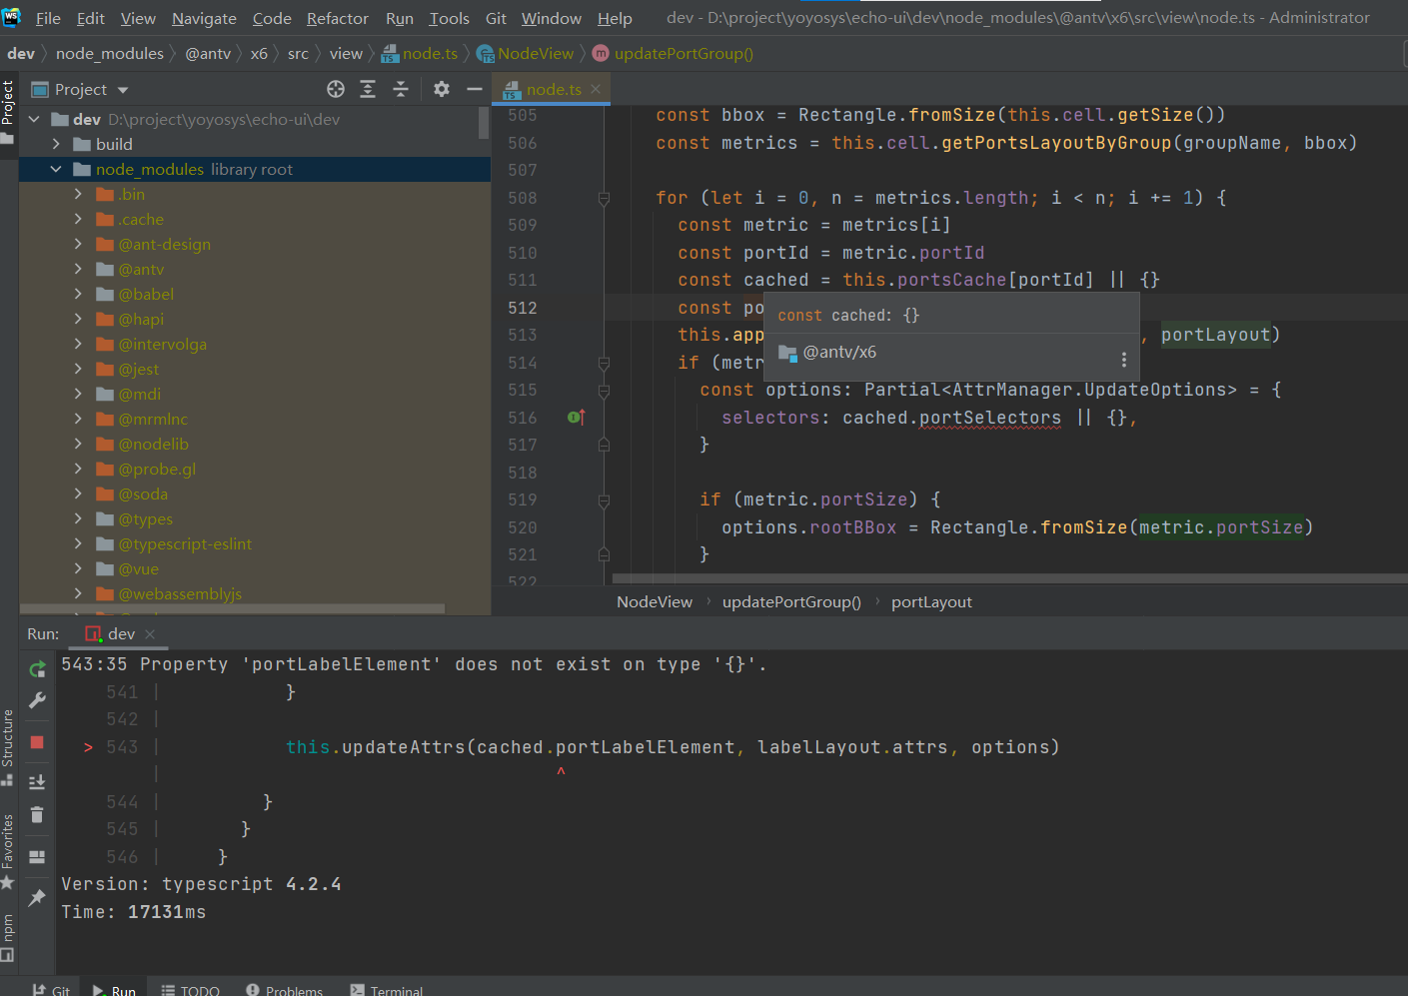The width and height of the screenshot is (1408, 996).
Task: Toggle the npm tool window open
Action: coord(8,930)
